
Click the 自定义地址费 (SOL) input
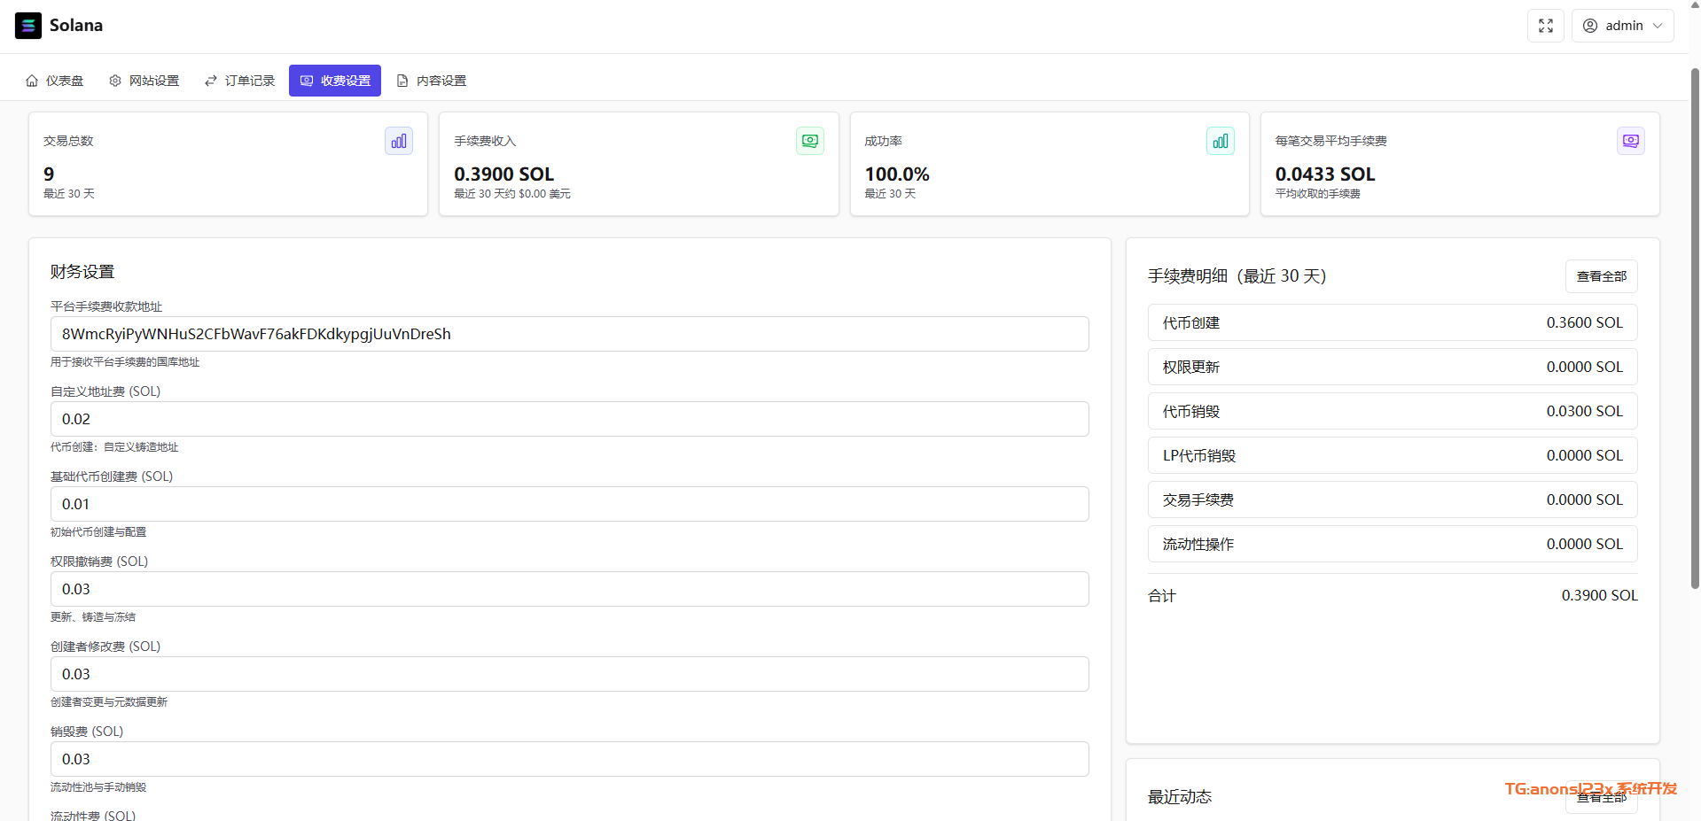click(x=569, y=419)
